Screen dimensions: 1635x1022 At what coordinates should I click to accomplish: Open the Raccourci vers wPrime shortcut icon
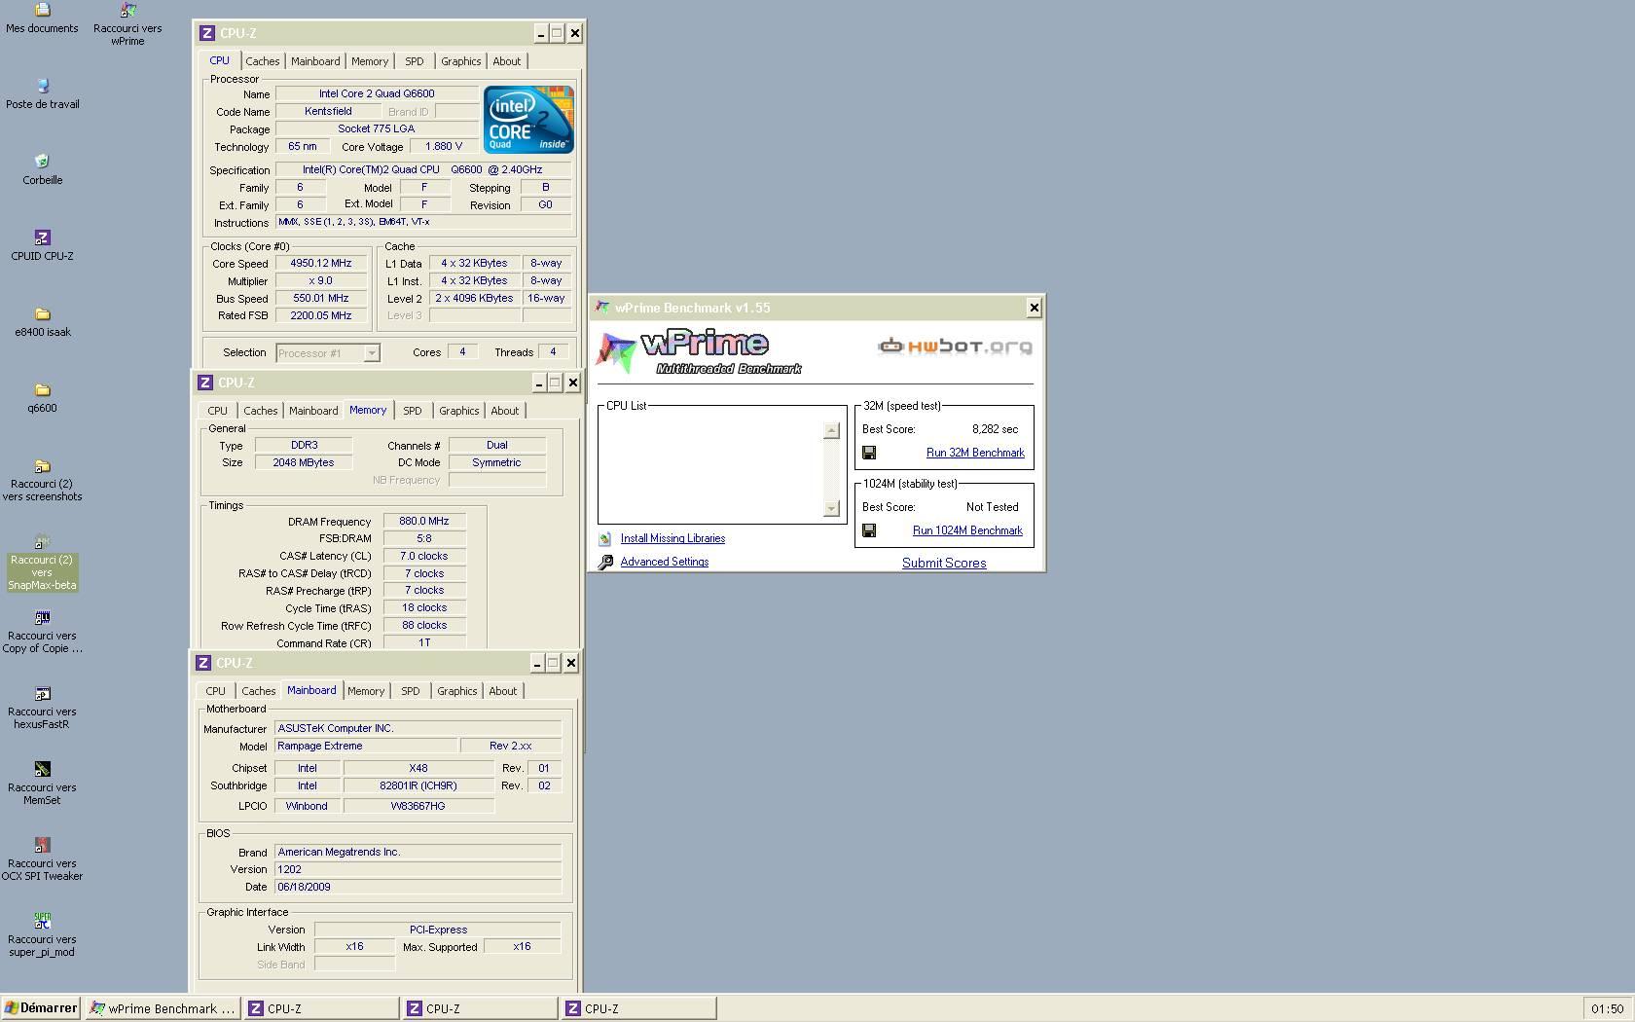click(127, 11)
